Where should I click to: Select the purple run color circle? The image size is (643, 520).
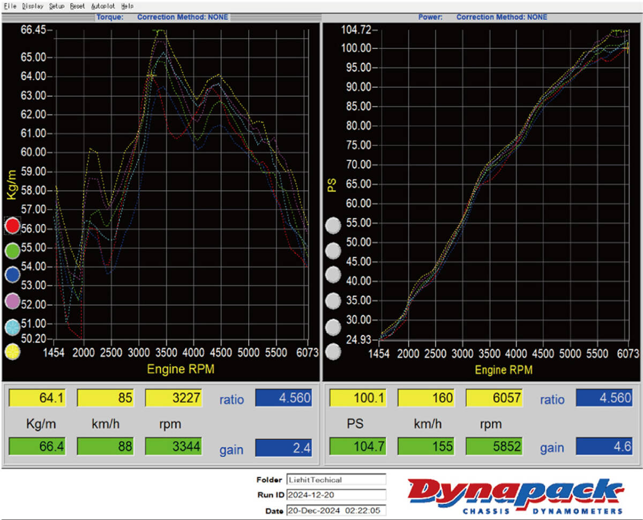[x=12, y=301]
